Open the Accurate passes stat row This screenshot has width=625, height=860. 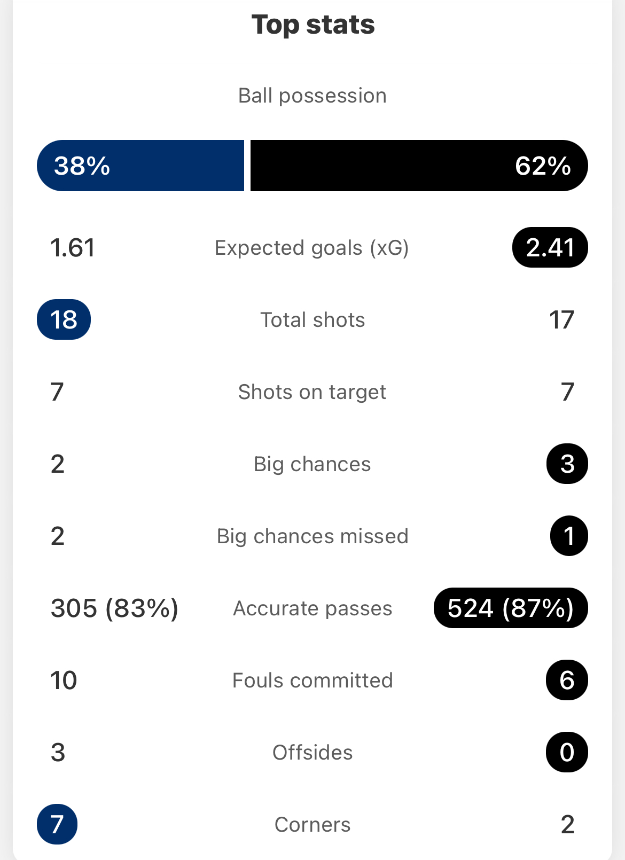(x=312, y=608)
